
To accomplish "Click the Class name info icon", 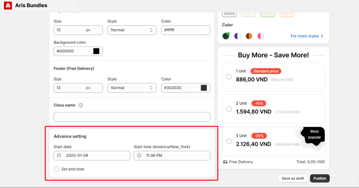I will pos(81,105).
